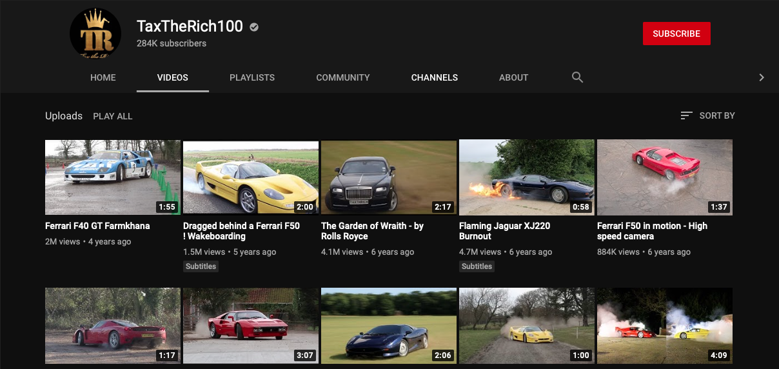Click the TaxTheRich100 channel avatar logo
The width and height of the screenshot is (779, 369).
95,34
